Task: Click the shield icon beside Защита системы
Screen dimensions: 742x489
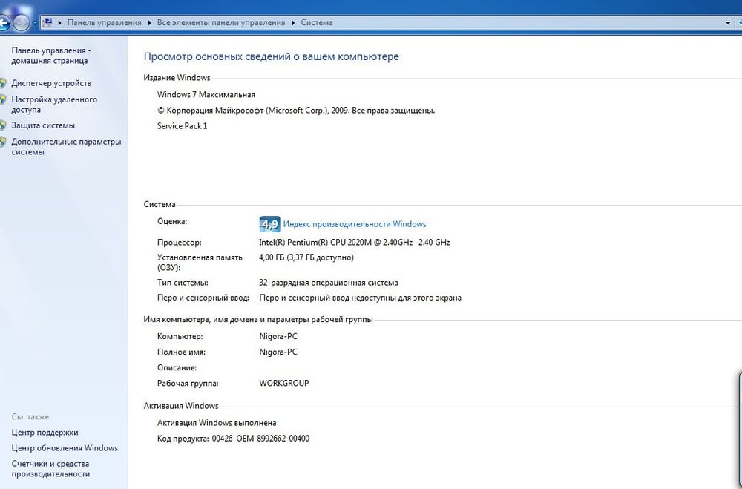Action: pyautogui.click(x=3, y=125)
